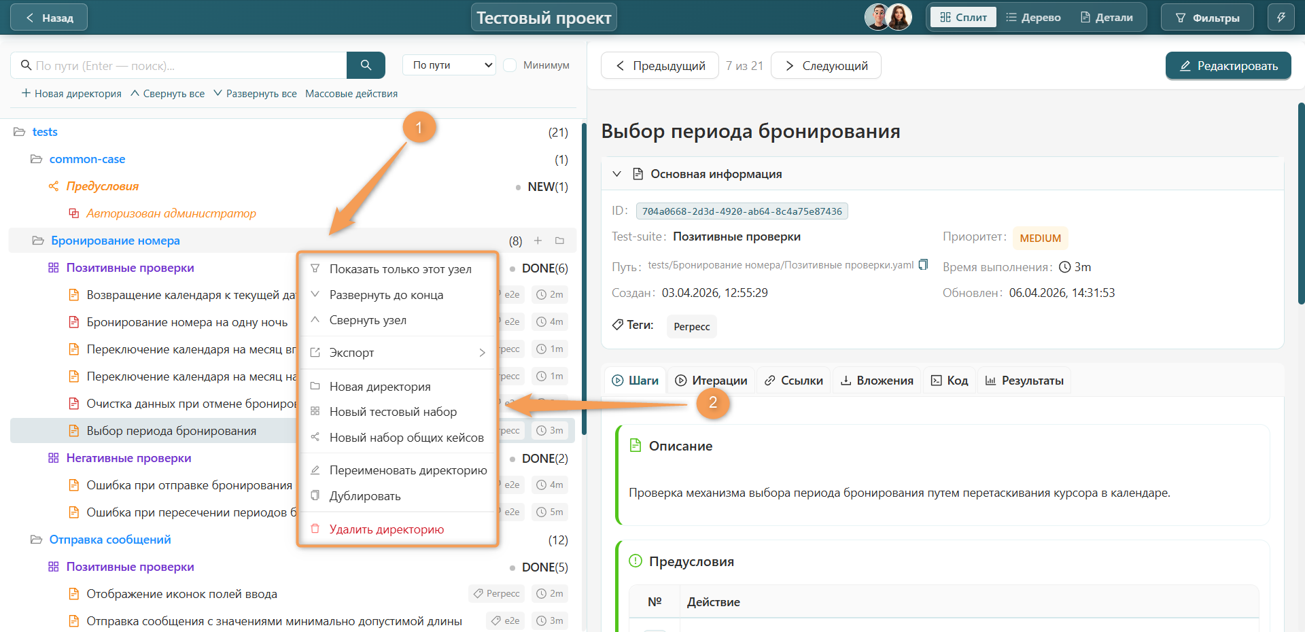The width and height of the screenshot is (1305, 632).
Task: Collapse the Позитивные проверки suite under Бронирование номера
Action: tap(54, 268)
